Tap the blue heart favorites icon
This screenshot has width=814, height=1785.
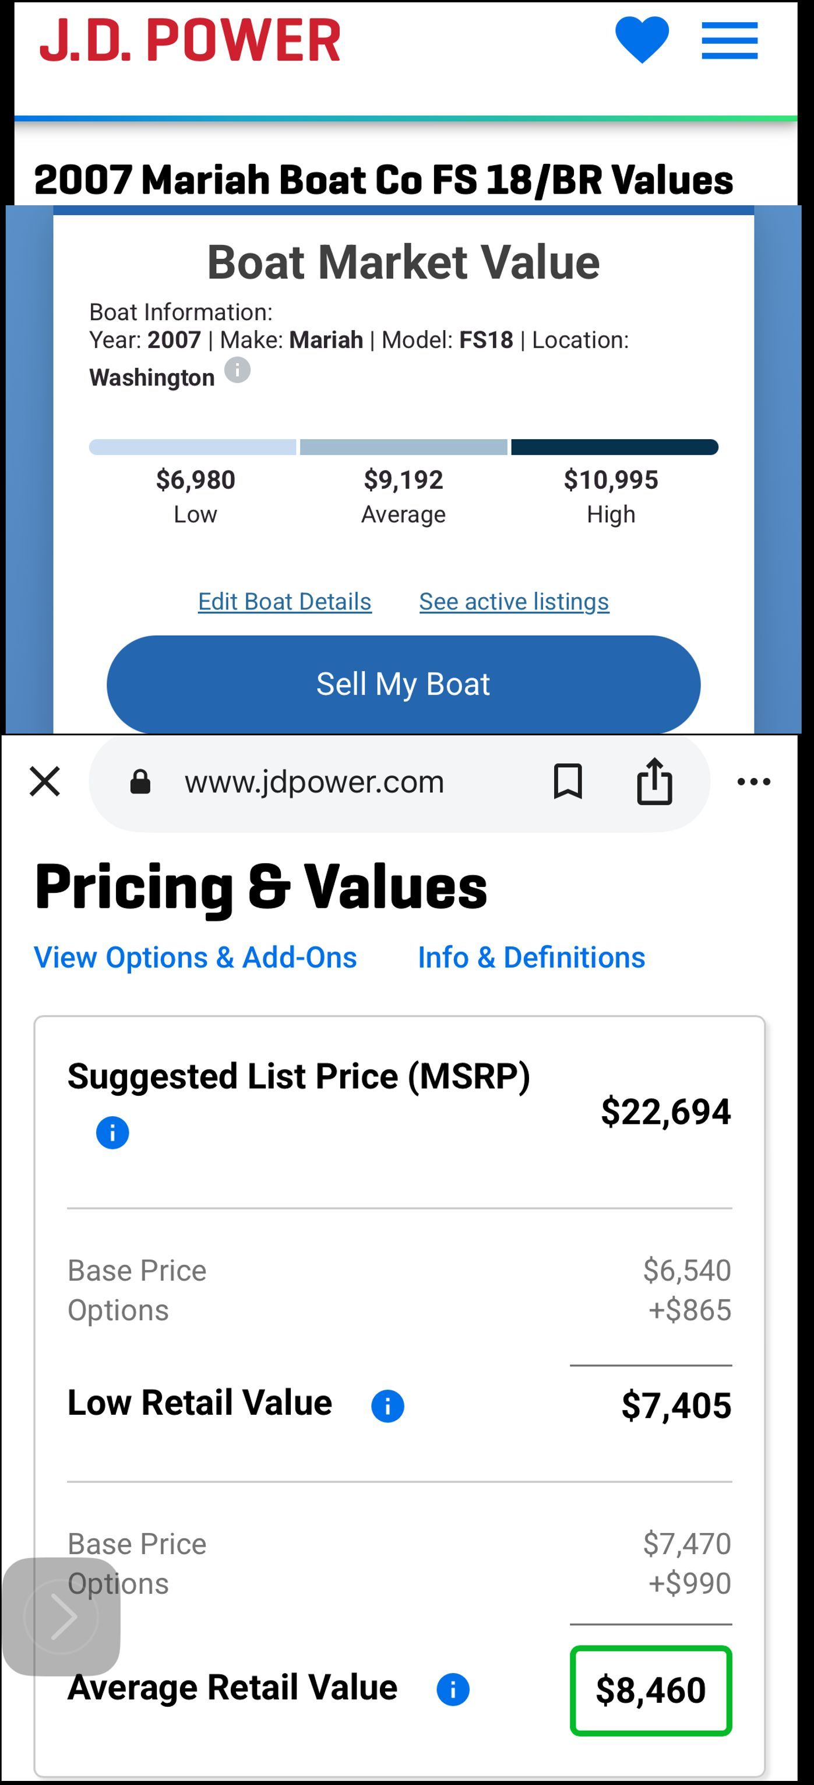(x=642, y=41)
